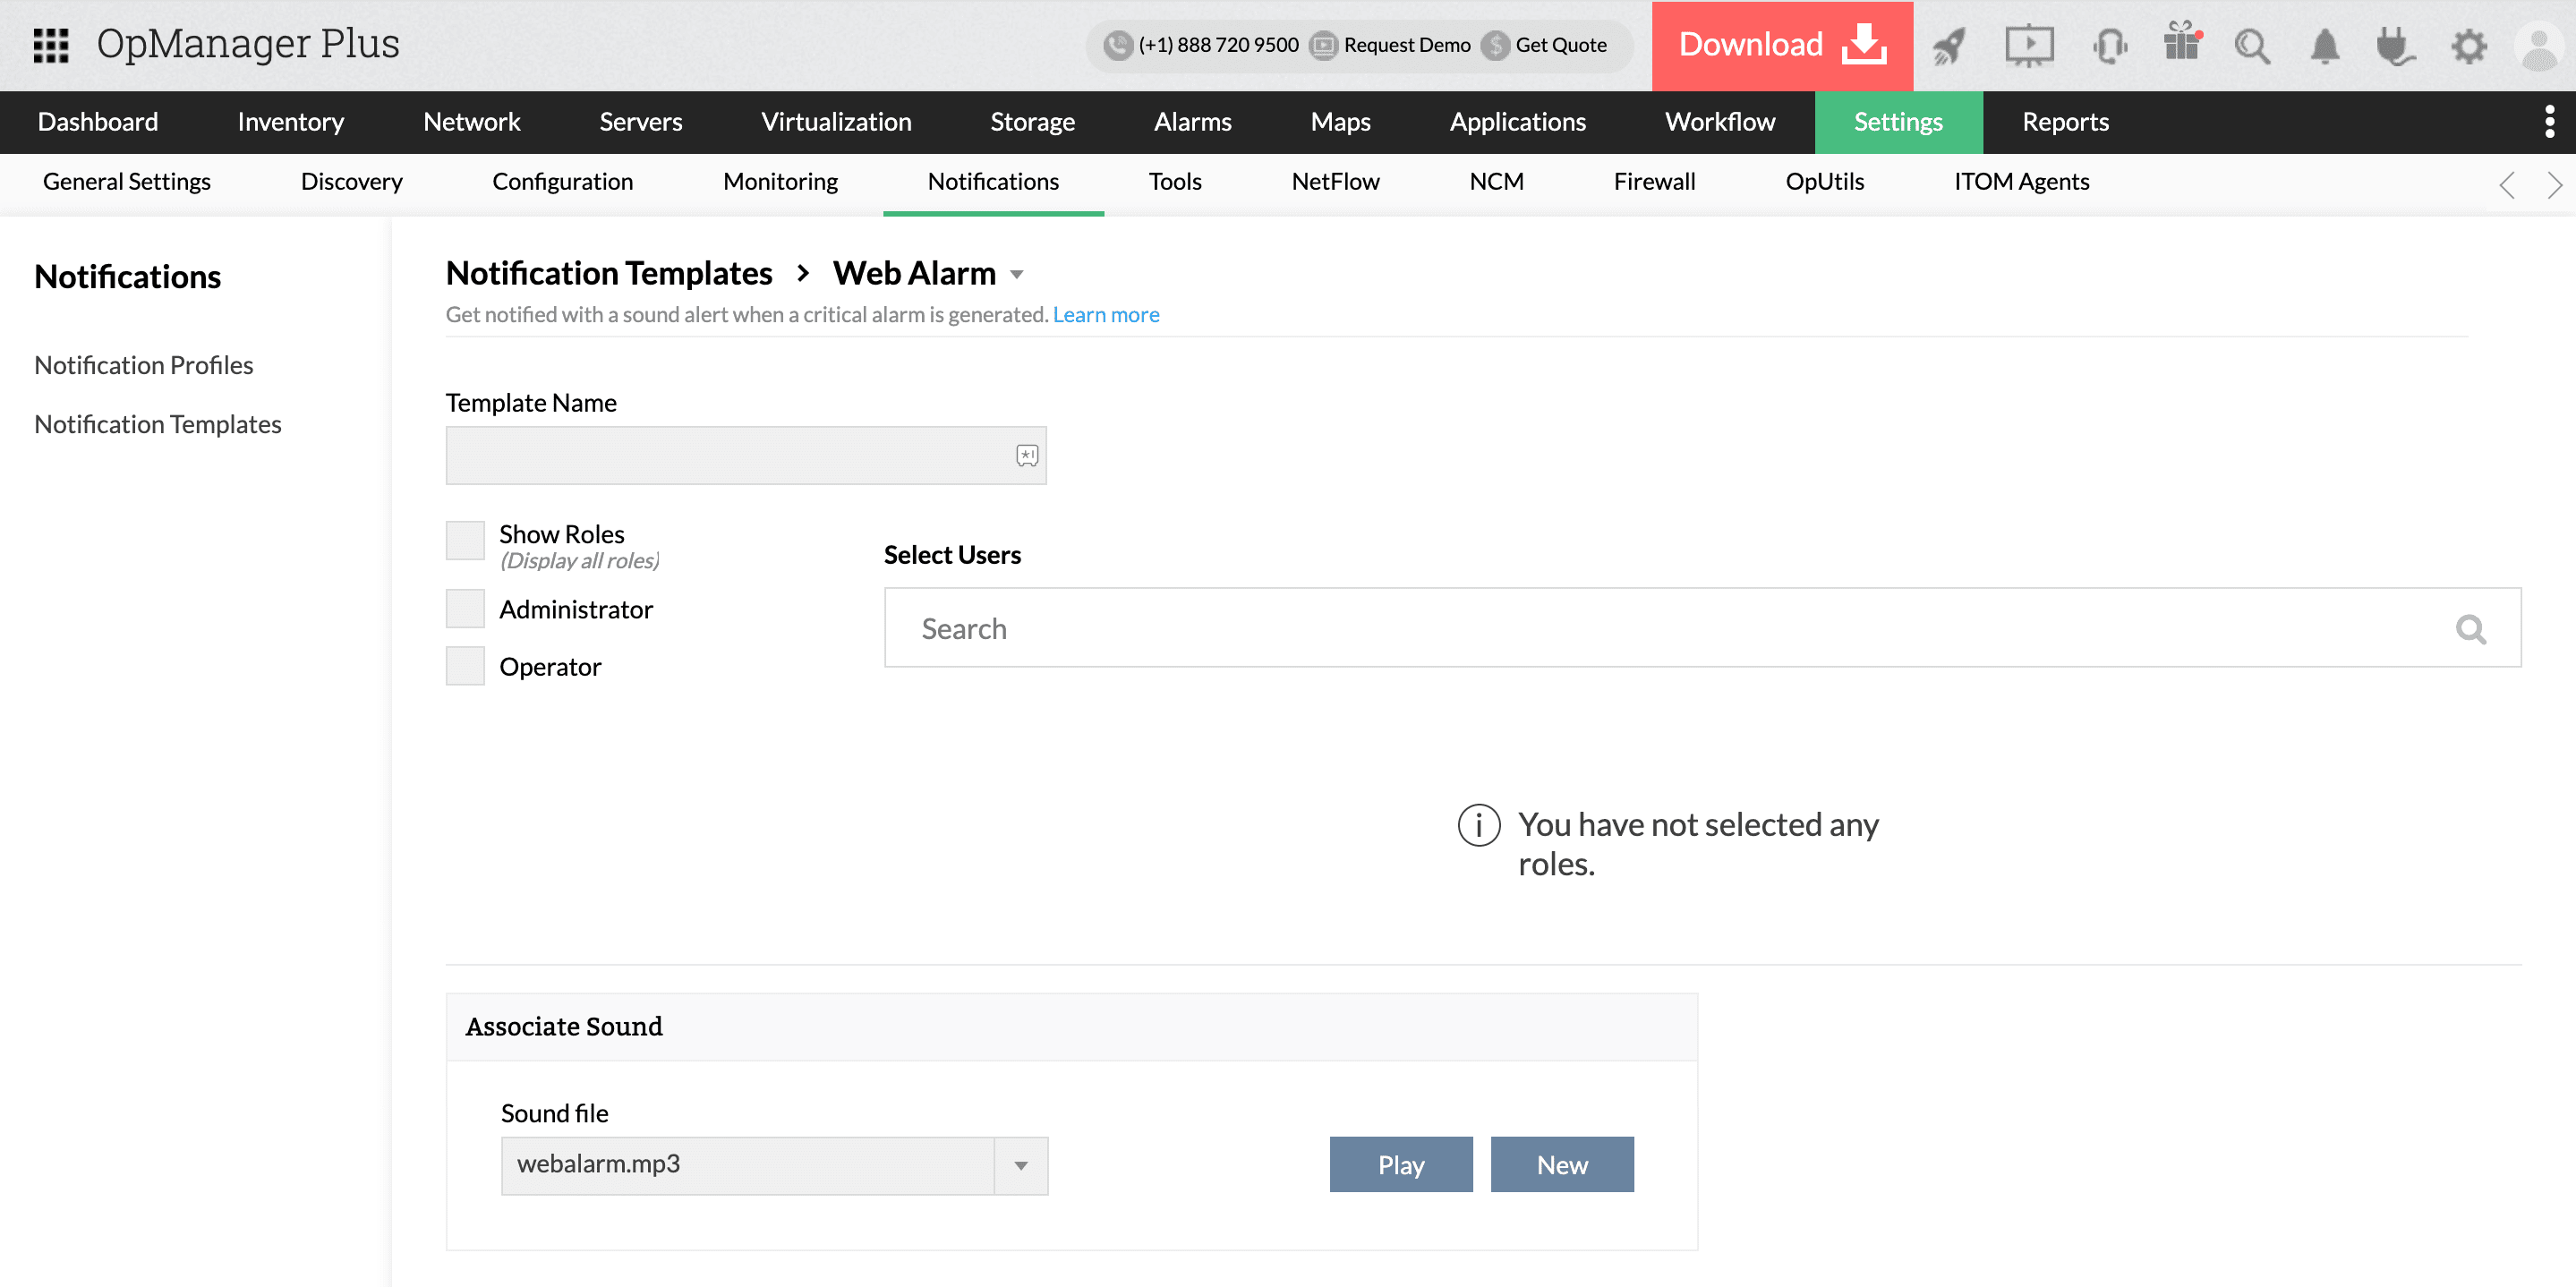Viewport: 2576px width, 1287px height.
Task: Open the webalarm.mp3 sound file dropdown
Action: (1020, 1165)
